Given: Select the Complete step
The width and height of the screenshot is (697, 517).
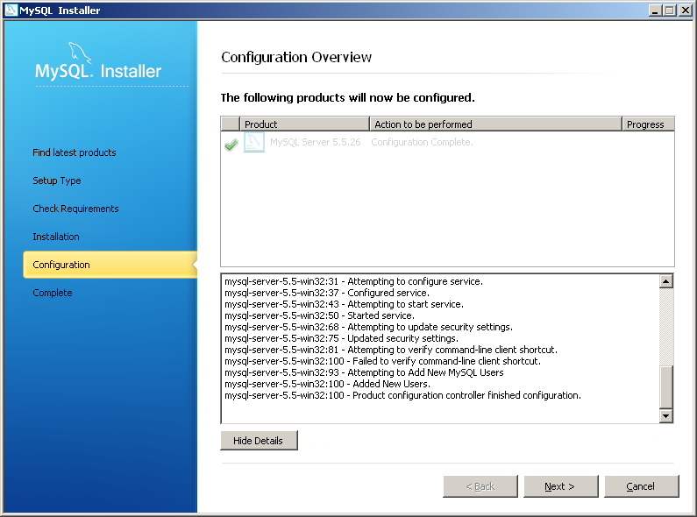Looking at the screenshot, I should pyautogui.click(x=53, y=293).
